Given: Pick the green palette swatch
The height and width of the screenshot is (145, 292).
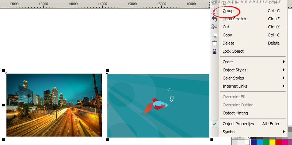Looking at the screenshot, I should coord(266,142).
